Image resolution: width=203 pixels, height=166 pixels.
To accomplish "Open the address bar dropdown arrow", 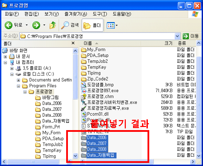I will (x=177, y=36).
